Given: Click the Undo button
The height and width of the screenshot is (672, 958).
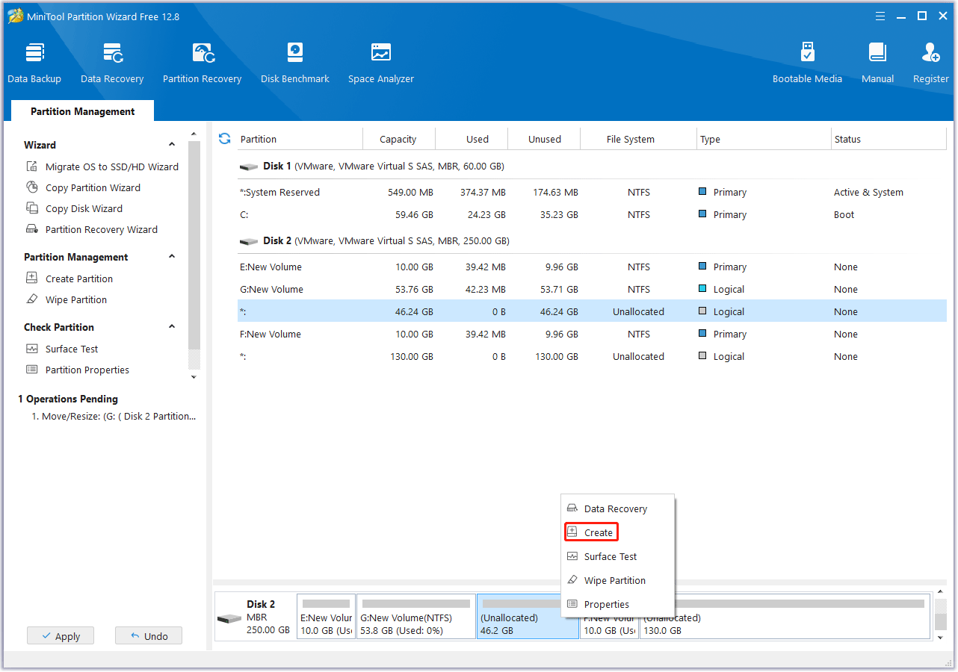Looking at the screenshot, I should coord(149,636).
